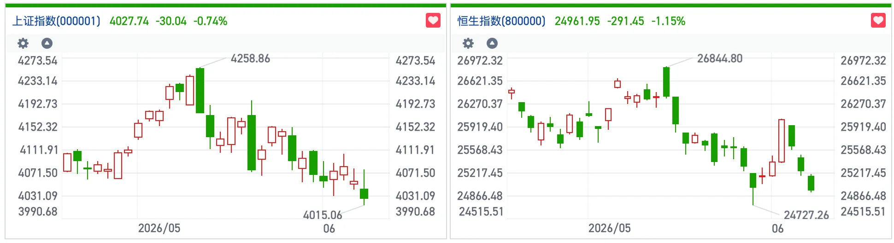The width and height of the screenshot is (894, 243).
Task: Click the -30.04 change value
Action: pyautogui.click(x=171, y=21)
